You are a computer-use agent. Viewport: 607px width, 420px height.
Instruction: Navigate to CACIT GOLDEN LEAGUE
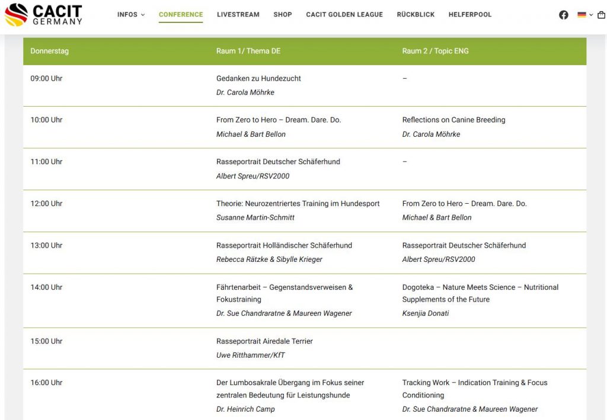[x=344, y=15]
